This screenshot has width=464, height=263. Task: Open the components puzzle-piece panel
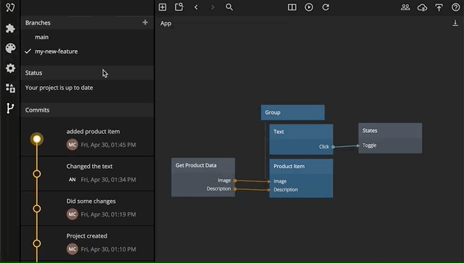[10, 28]
